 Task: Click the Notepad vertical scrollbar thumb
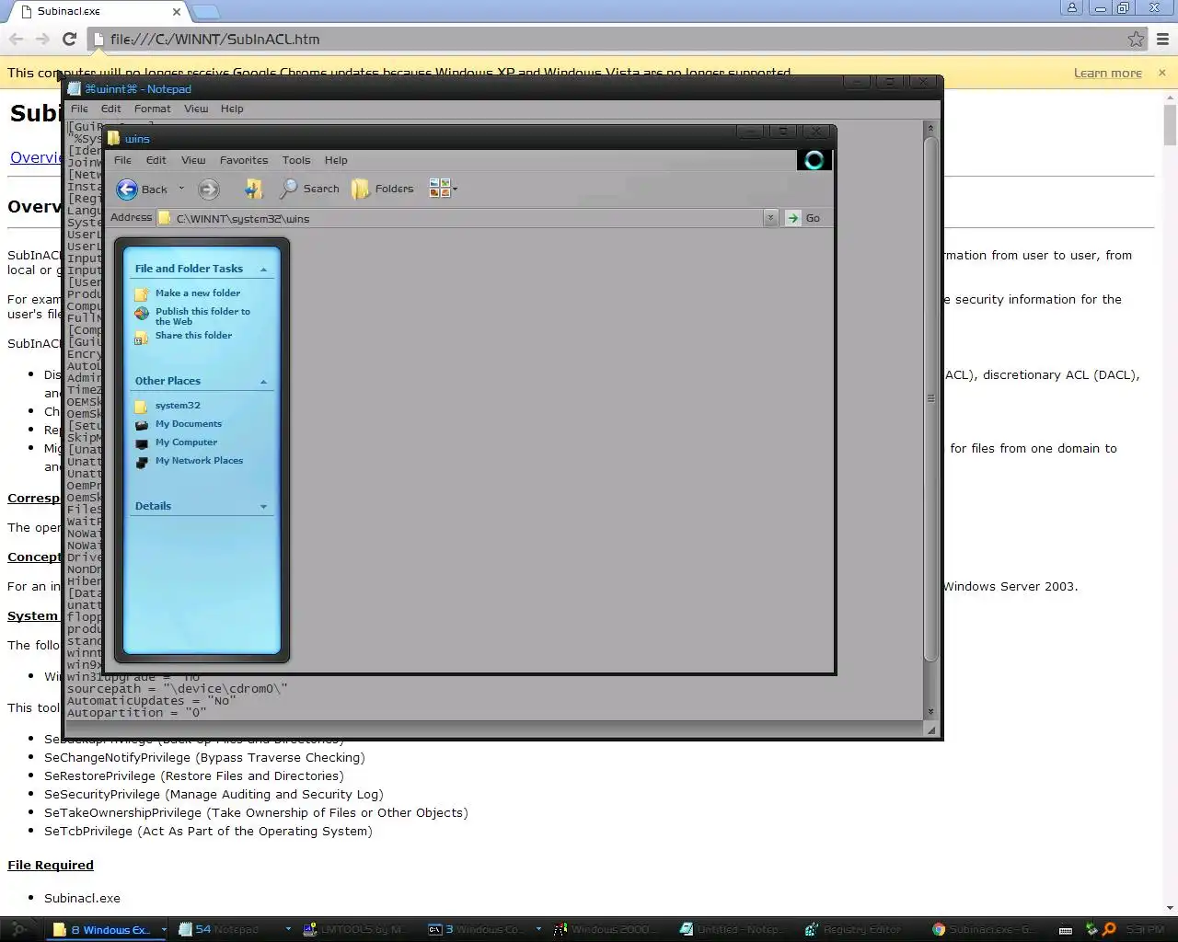[x=930, y=399]
